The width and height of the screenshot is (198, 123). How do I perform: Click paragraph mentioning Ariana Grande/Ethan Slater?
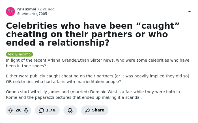[98, 63]
